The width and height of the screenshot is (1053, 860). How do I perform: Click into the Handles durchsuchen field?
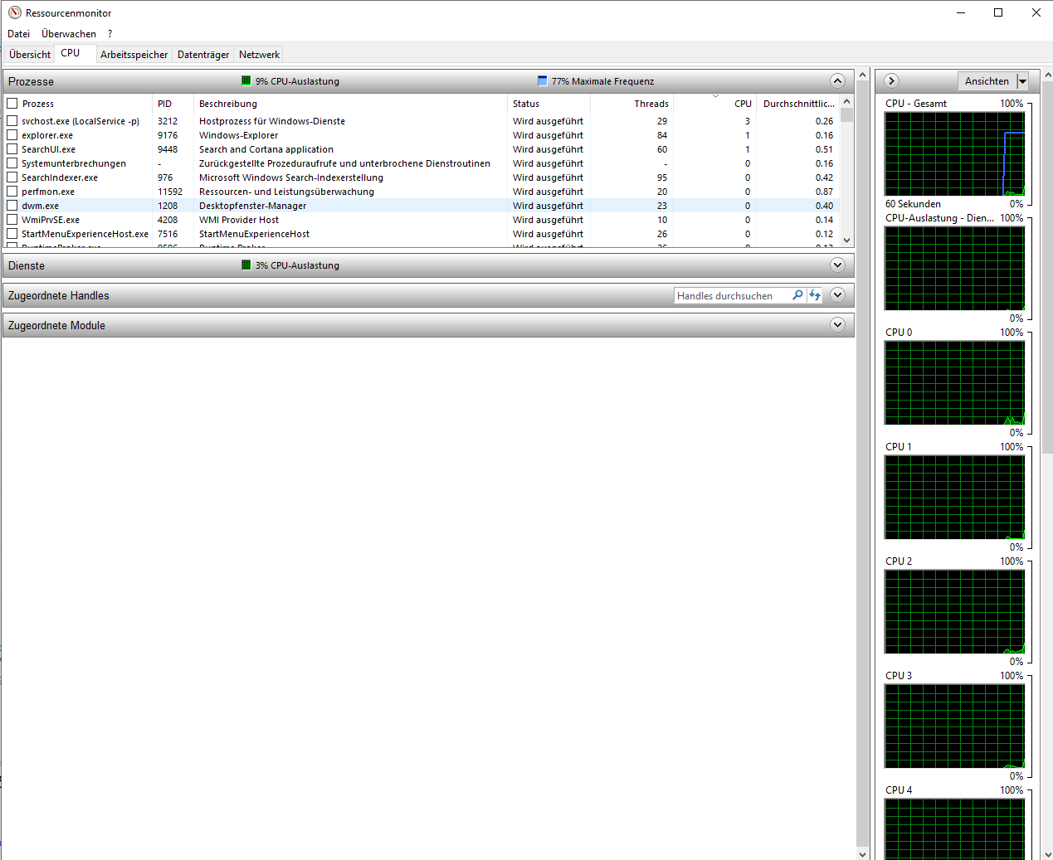pos(732,295)
